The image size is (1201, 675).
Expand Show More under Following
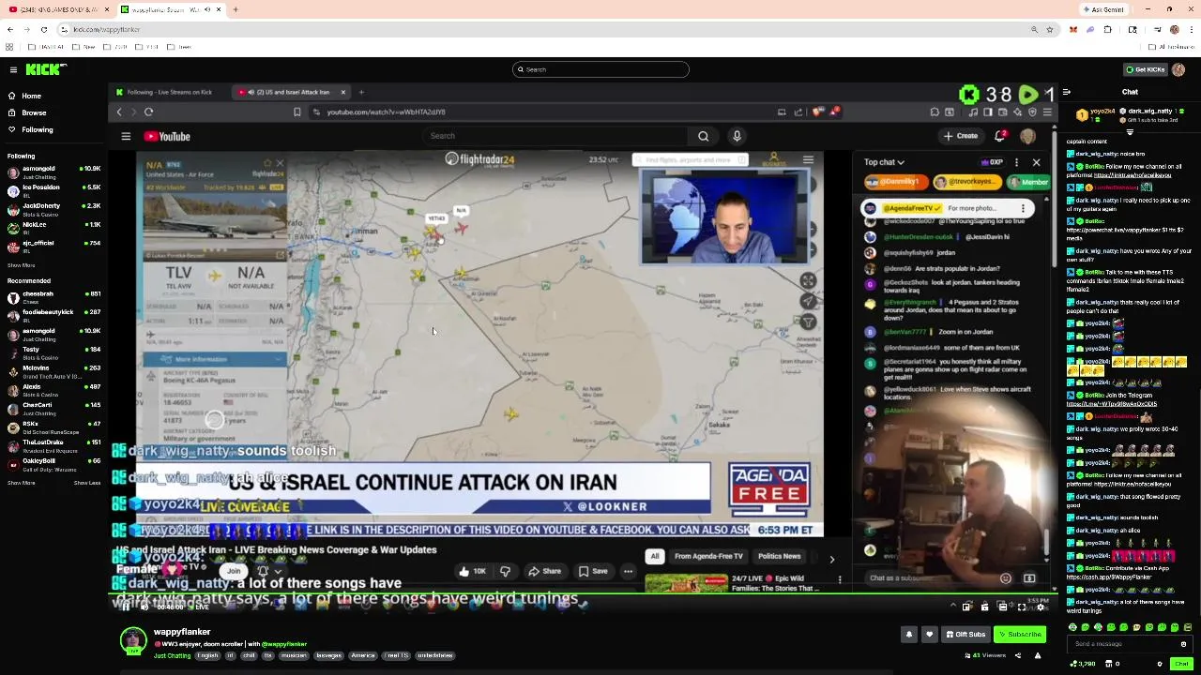[22, 265]
